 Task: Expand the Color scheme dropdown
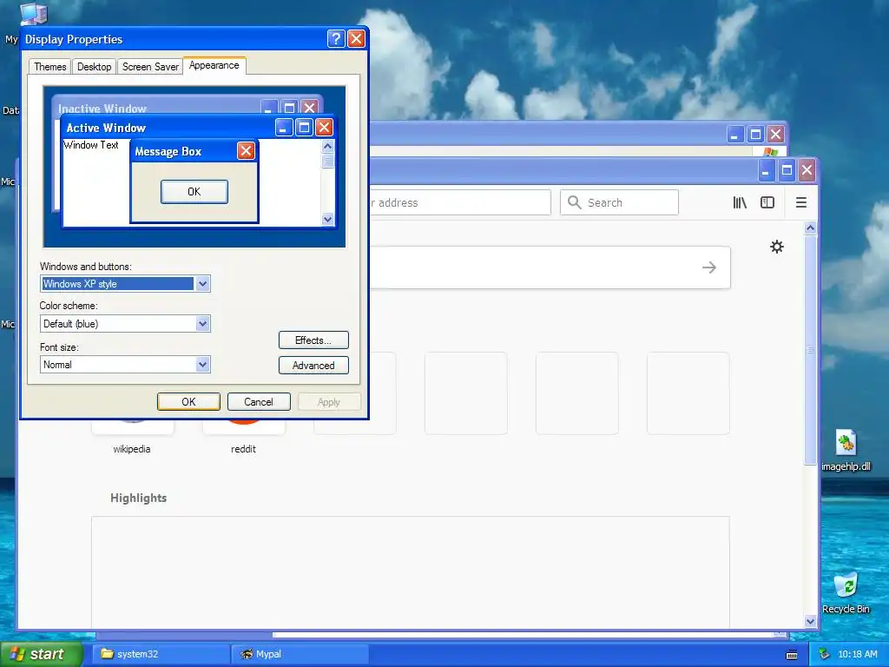pos(202,324)
